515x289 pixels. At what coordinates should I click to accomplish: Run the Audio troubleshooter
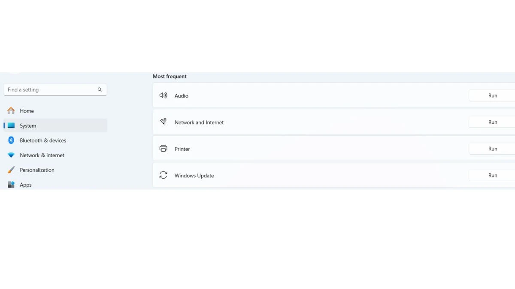click(492, 95)
